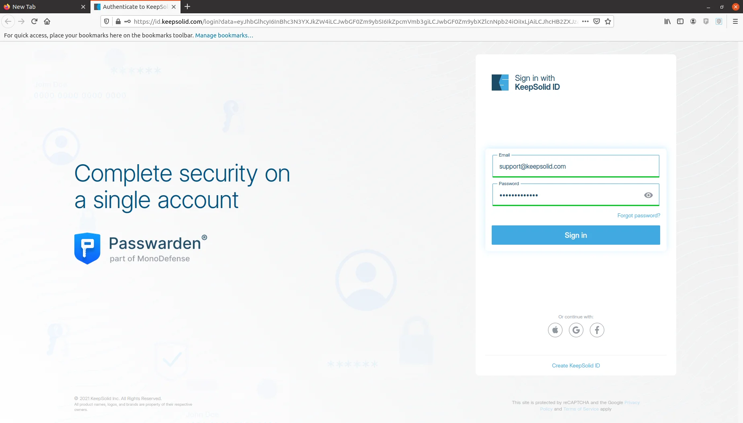Viewport: 743px width, 423px height.
Task: Click the Create KeepSolid ID link
Action: pyautogui.click(x=576, y=365)
